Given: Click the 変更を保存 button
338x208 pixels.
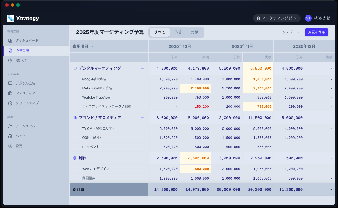Looking at the screenshot, I should click(x=316, y=32).
